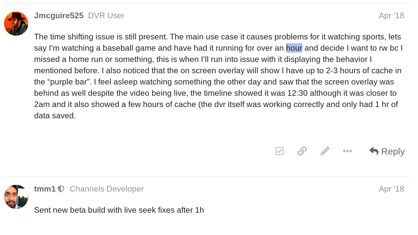Click the moderator shield icon beside tmm1
Screen dimensions: 418x235
click(61, 189)
